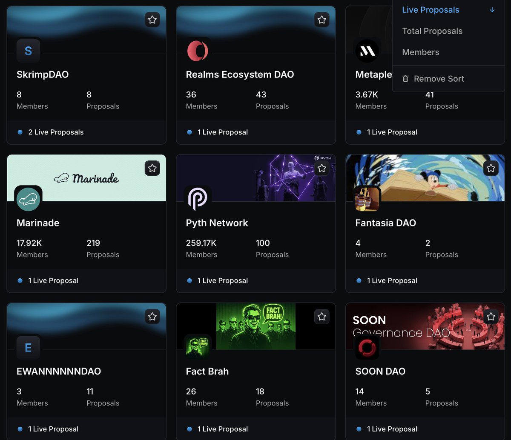The image size is (511, 440).
Task: Click '1 Live Proposal' on SOON DAO
Action: (392, 429)
